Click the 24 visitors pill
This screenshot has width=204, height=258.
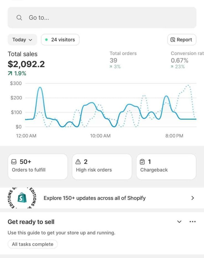point(60,40)
